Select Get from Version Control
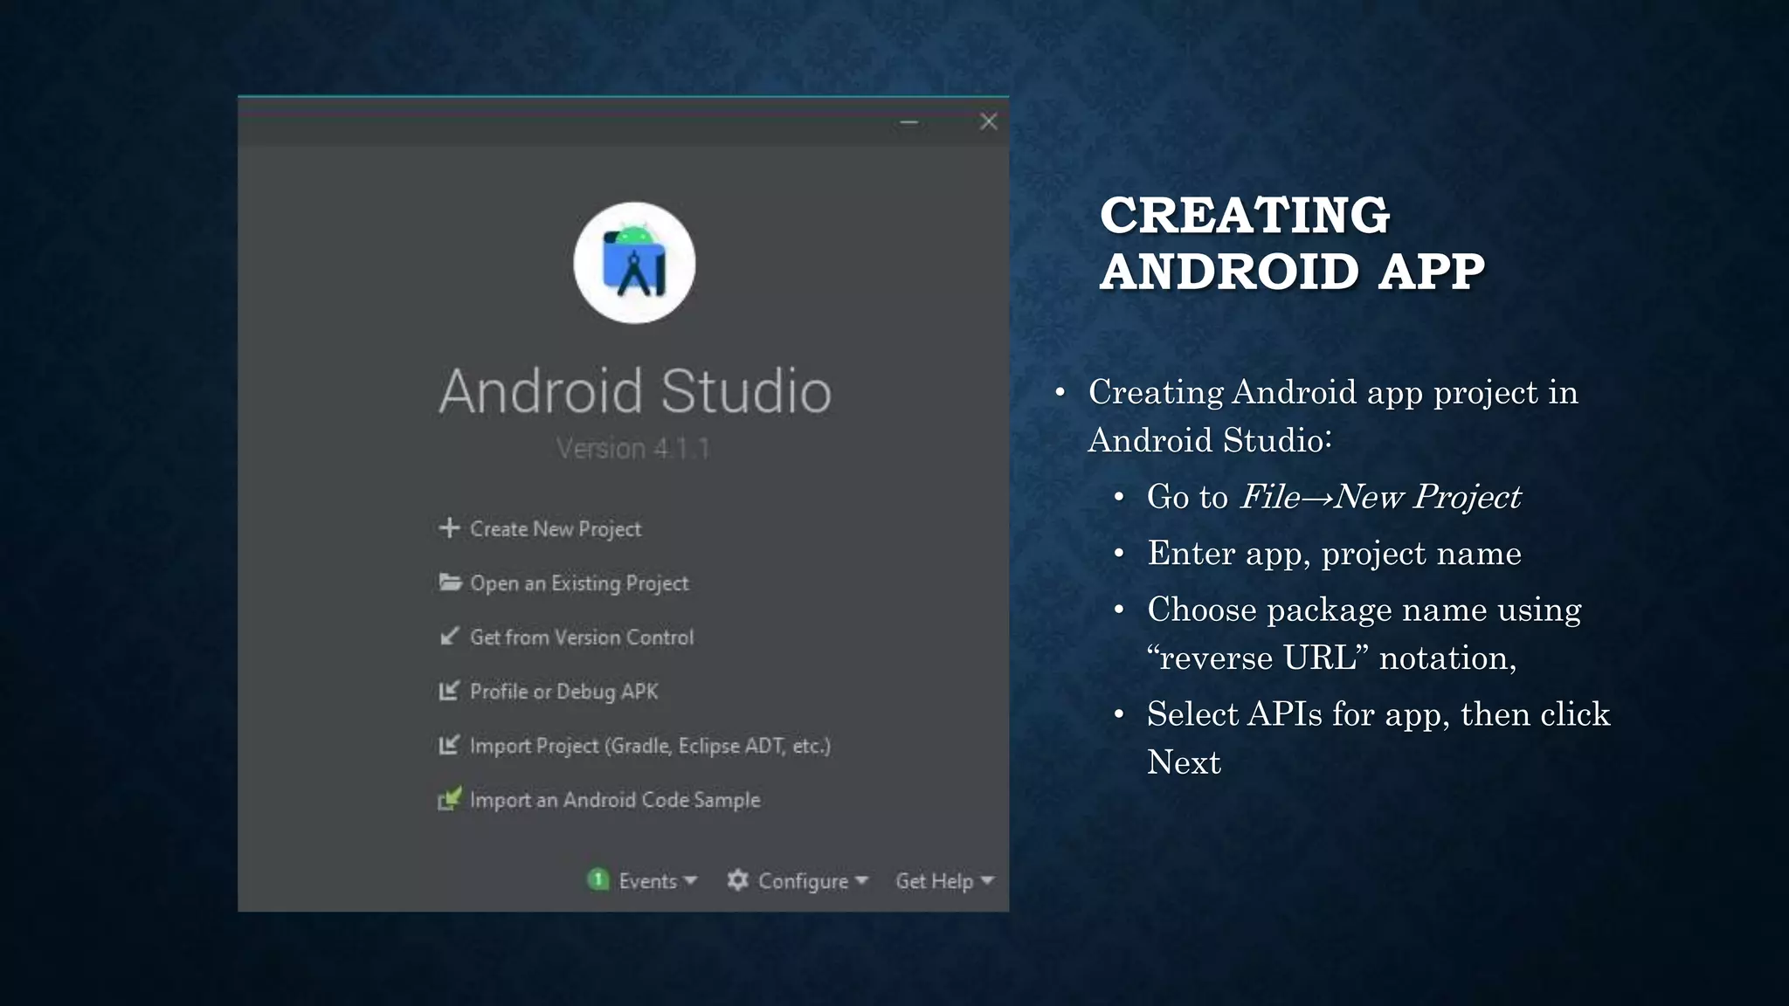This screenshot has height=1006, width=1789. pyautogui.click(x=582, y=637)
